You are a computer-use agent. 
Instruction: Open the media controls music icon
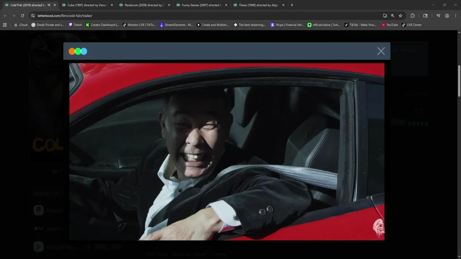click(438, 16)
